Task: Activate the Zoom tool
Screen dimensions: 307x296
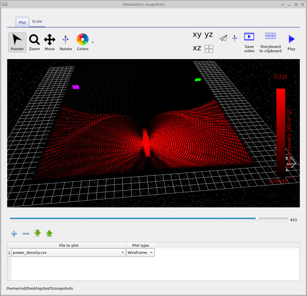Action: pos(34,42)
